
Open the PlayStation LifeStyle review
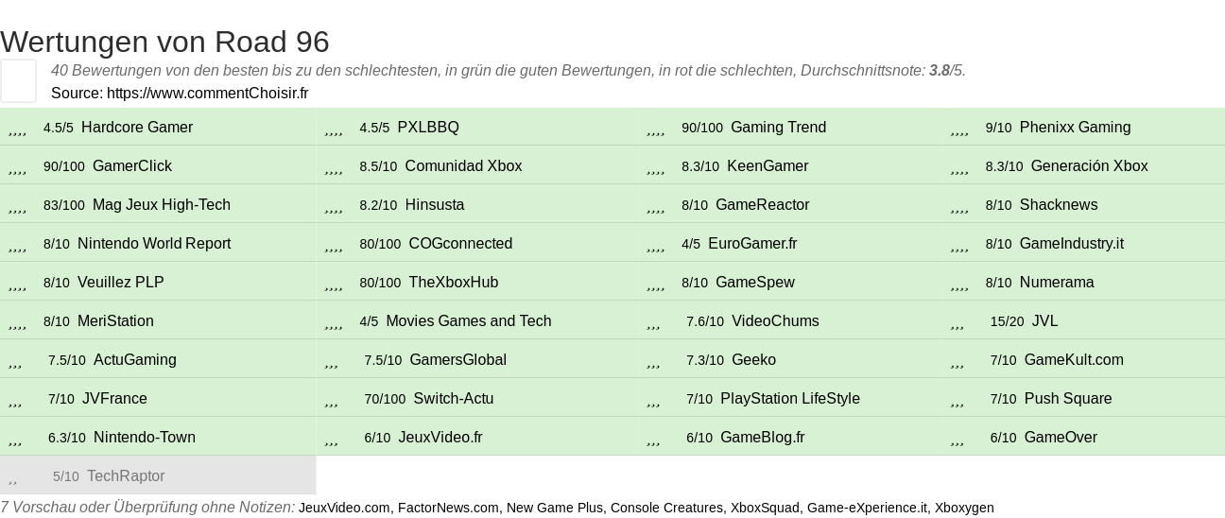(790, 399)
